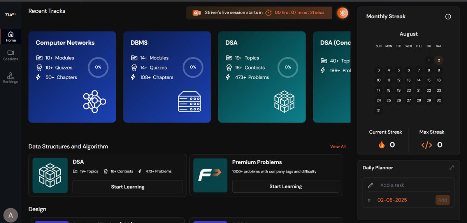Click the badge icon beside '16+ Contests' in DSA row
This screenshot has width=467, height=223.
click(x=105, y=171)
